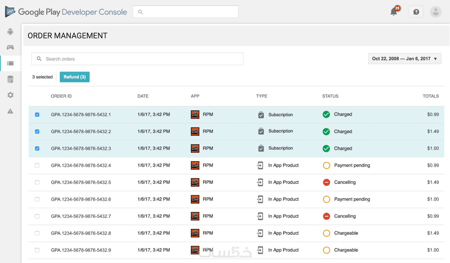The height and width of the screenshot is (263, 450).
Task: Click Chargeable status text in order 5432.9
Action: click(x=346, y=250)
